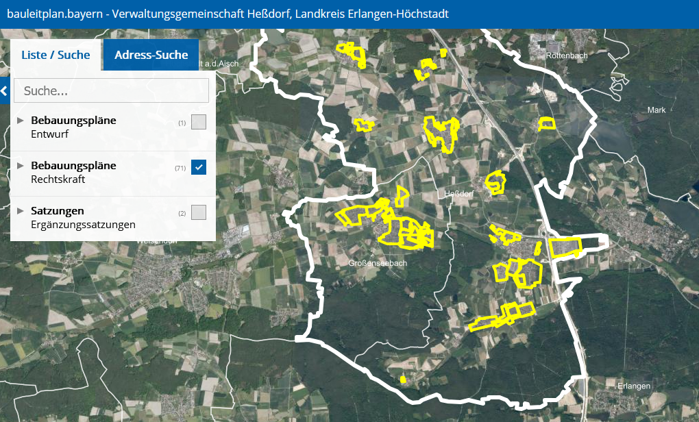Select the Röttenbach place label on map
The image size is (699, 422).
click(x=564, y=55)
